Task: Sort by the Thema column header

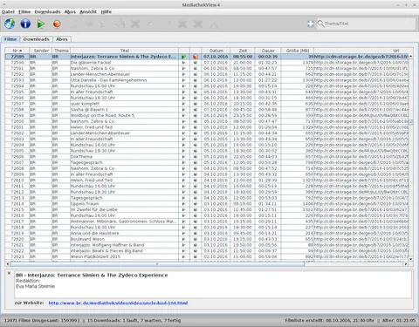Action: point(61,51)
